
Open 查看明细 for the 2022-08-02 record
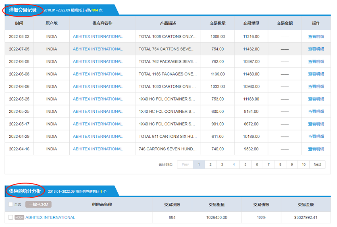pyautogui.click(x=316, y=37)
